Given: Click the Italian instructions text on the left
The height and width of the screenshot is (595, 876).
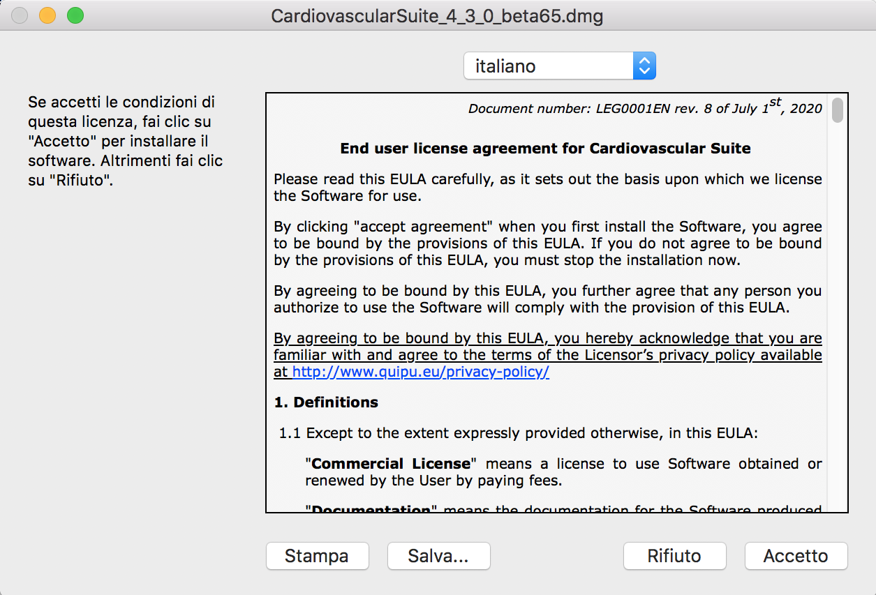Looking at the screenshot, I should pyautogui.click(x=126, y=142).
